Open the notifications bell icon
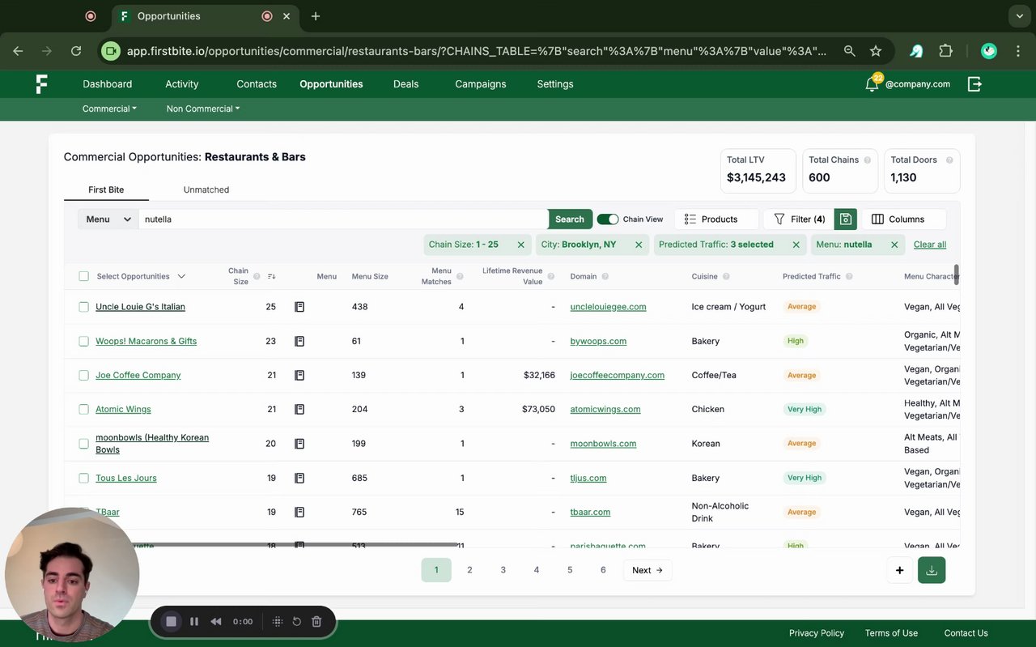This screenshot has height=647, width=1036. [x=873, y=83]
